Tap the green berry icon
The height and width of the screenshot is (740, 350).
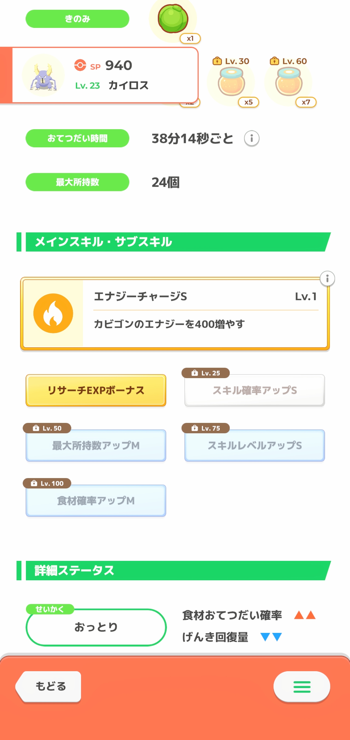tap(173, 19)
